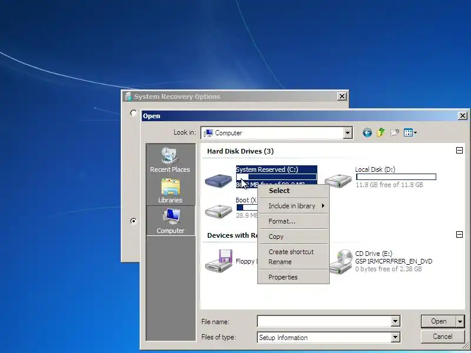This screenshot has height=353, width=471.
Task: Click System Reserved (C:) usage bar
Action: coord(276,177)
